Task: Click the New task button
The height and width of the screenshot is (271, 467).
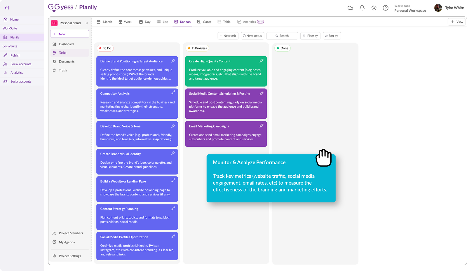Action: coord(228,36)
